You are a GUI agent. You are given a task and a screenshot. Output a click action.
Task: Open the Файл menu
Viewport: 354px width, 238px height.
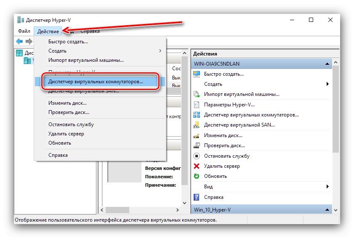pos(24,31)
